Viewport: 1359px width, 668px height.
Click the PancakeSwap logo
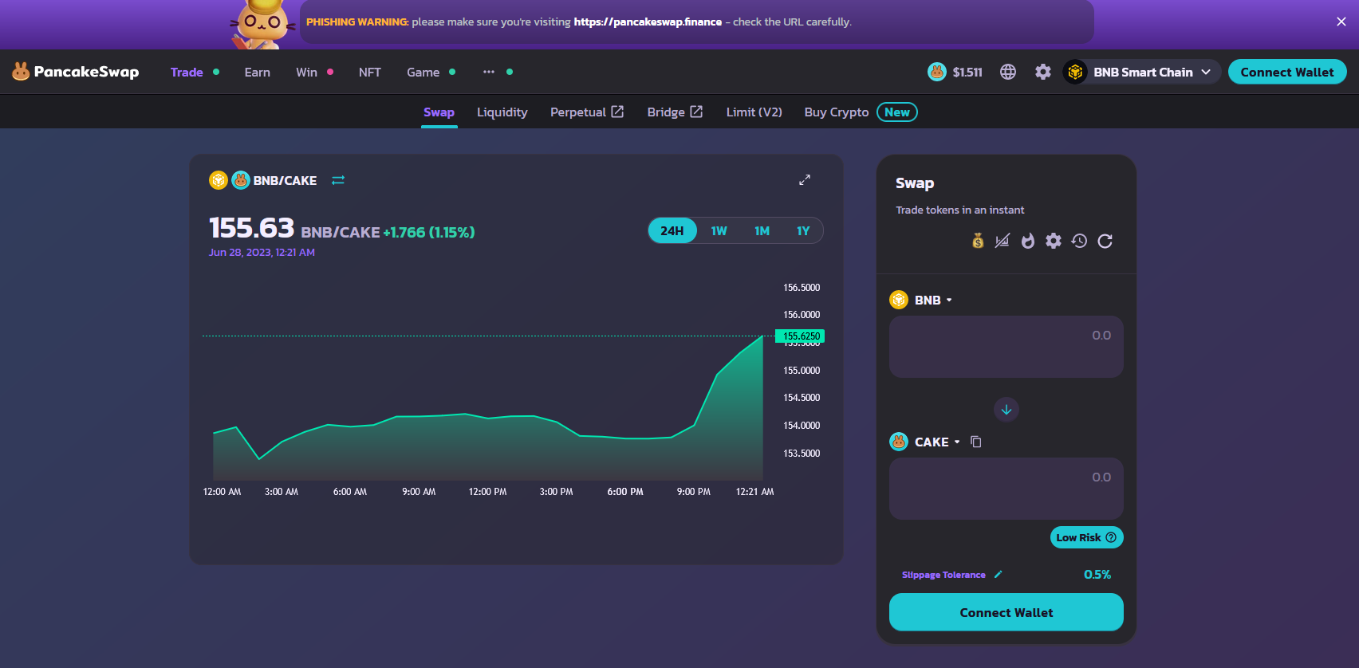click(x=75, y=72)
